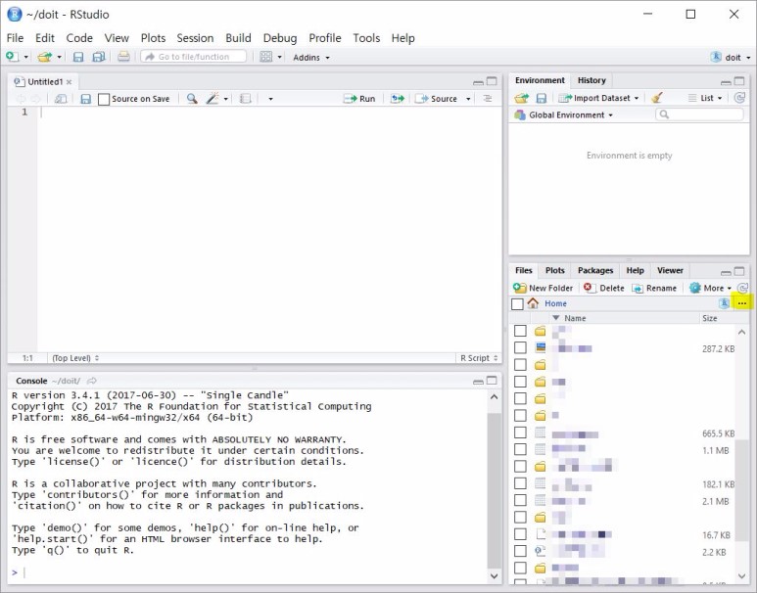Load workspace icon in Environment pane
Image resolution: width=757 pixels, height=593 pixels.
point(521,99)
